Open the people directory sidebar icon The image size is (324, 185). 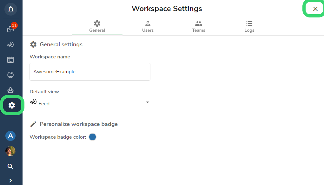point(10,90)
